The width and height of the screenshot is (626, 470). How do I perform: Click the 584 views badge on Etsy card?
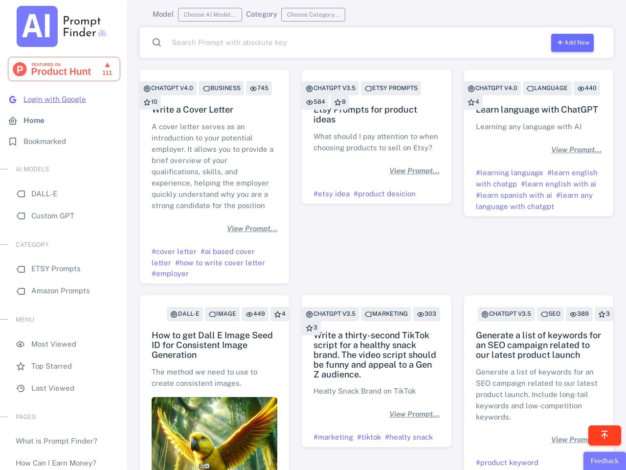pyautogui.click(x=315, y=102)
